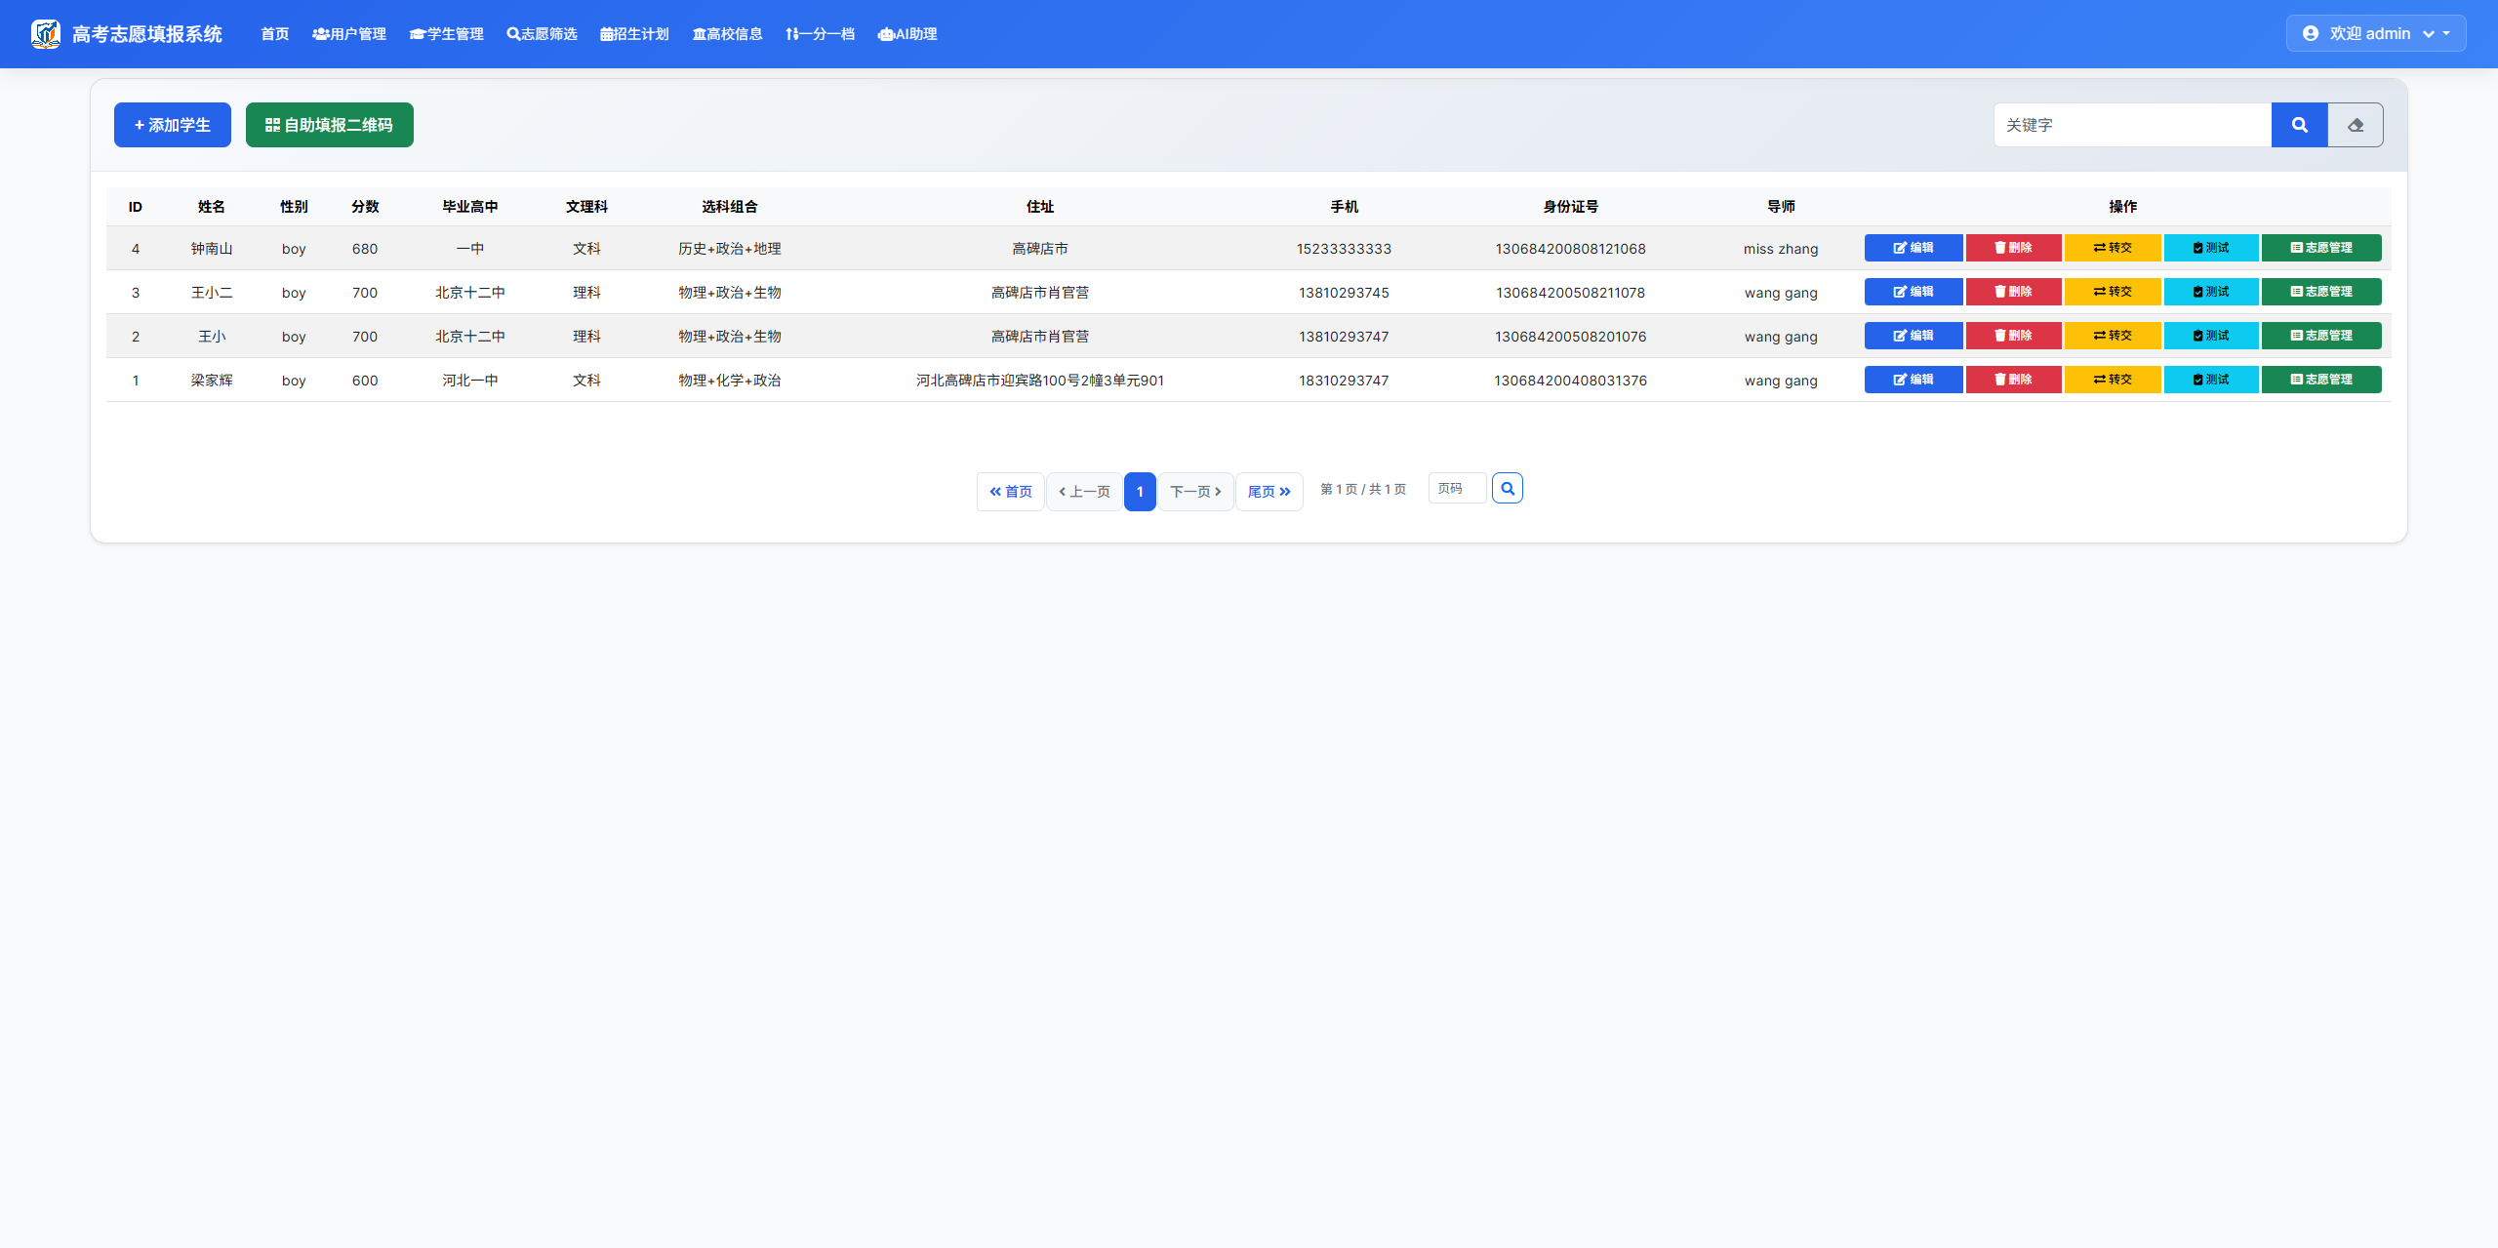Image resolution: width=2498 pixels, height=1248 pixels.
Task: Go to AI助理 page
Action: coord(907,34)
